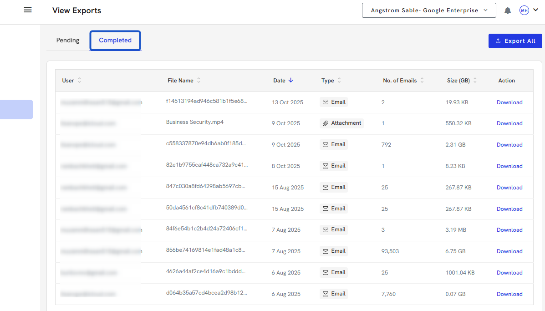Select the highlighted sidebar menu item
This screenshot has width=545, height=311.
click(x=16, y=109)
